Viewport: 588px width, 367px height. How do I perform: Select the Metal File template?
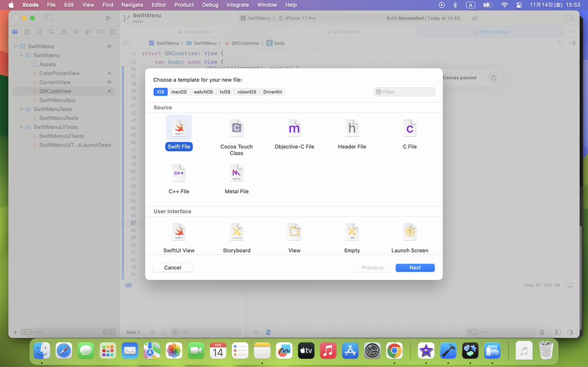[x=237, y=173]
